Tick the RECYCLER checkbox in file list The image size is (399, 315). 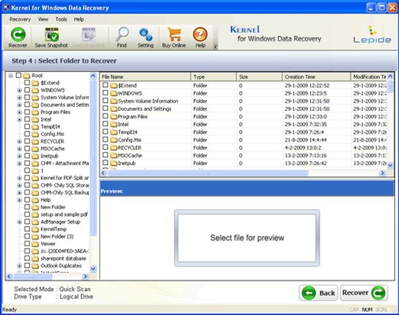[x=105, y=147]
